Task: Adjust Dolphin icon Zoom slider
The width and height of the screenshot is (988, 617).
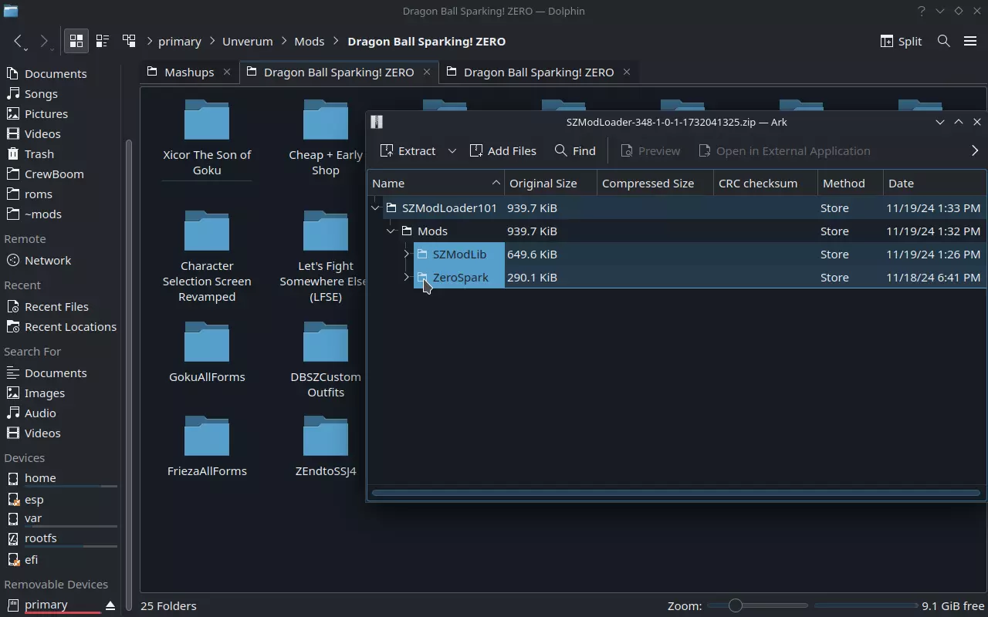Action: click(756, 605)
